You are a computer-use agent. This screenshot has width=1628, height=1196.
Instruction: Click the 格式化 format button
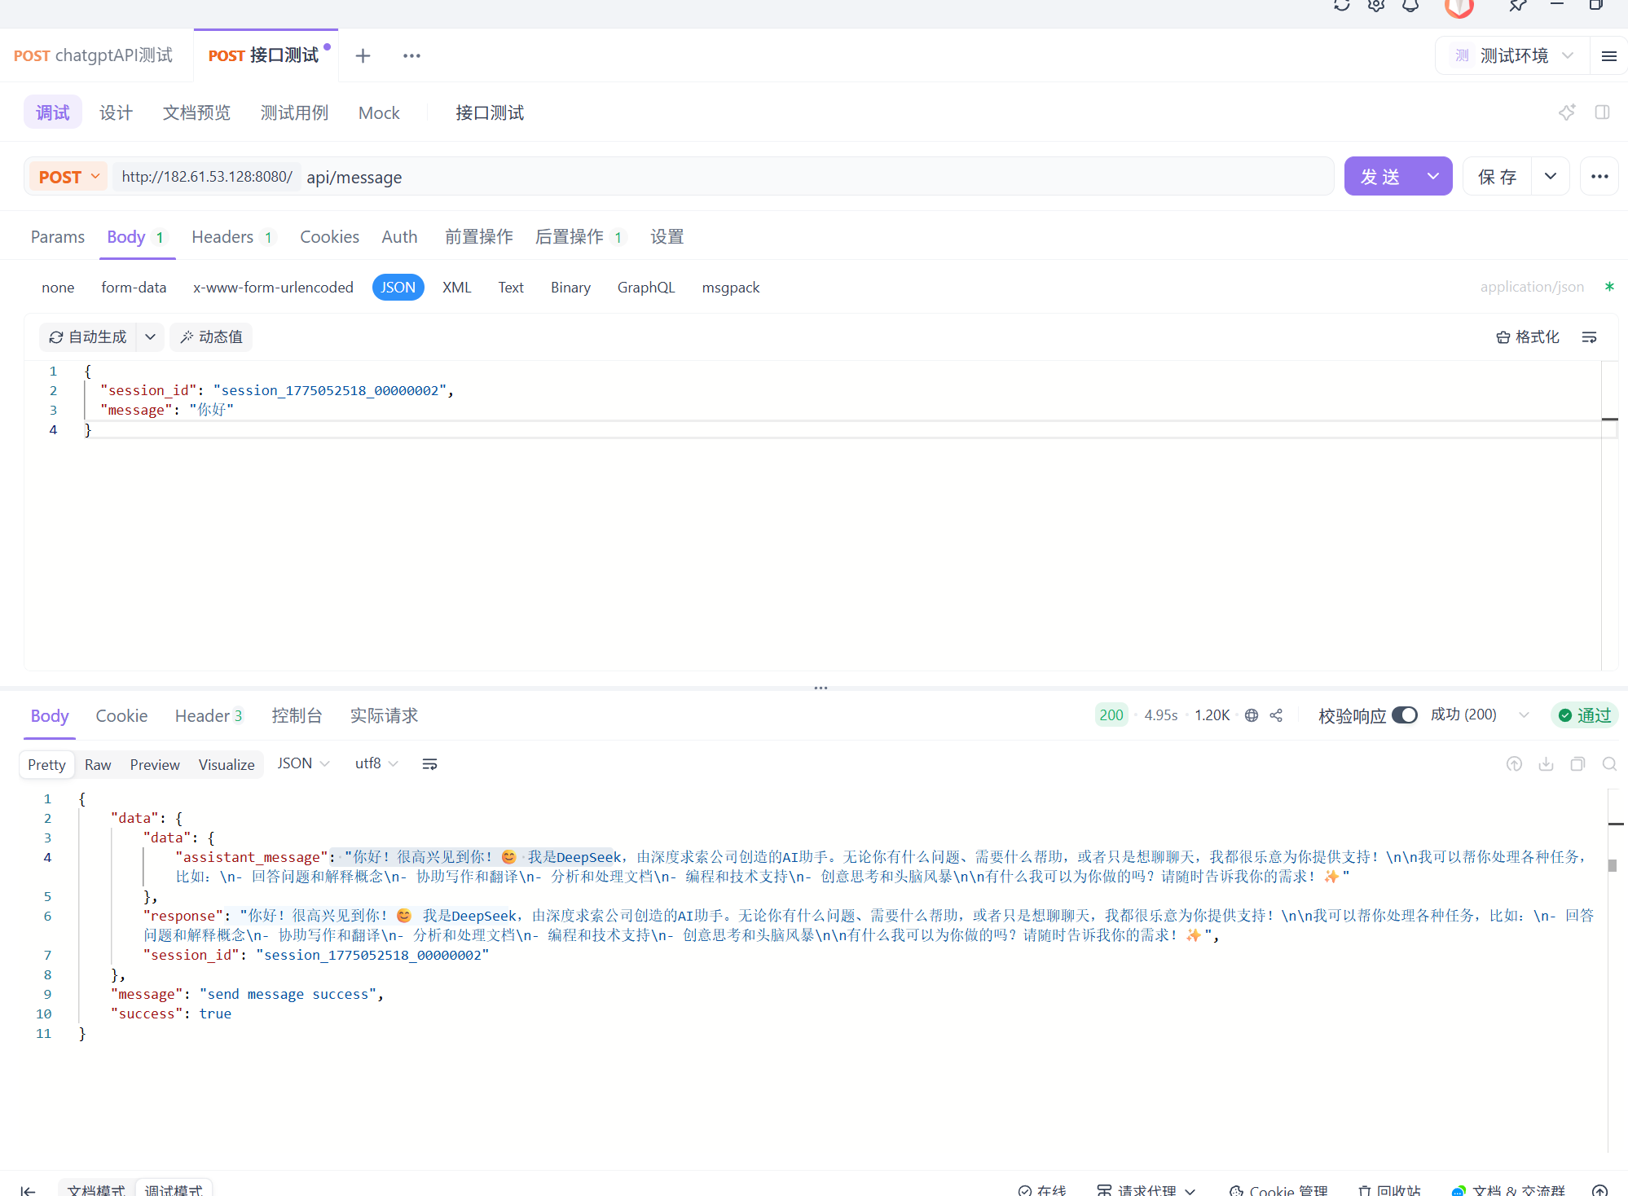click(x=1528, y=337)
